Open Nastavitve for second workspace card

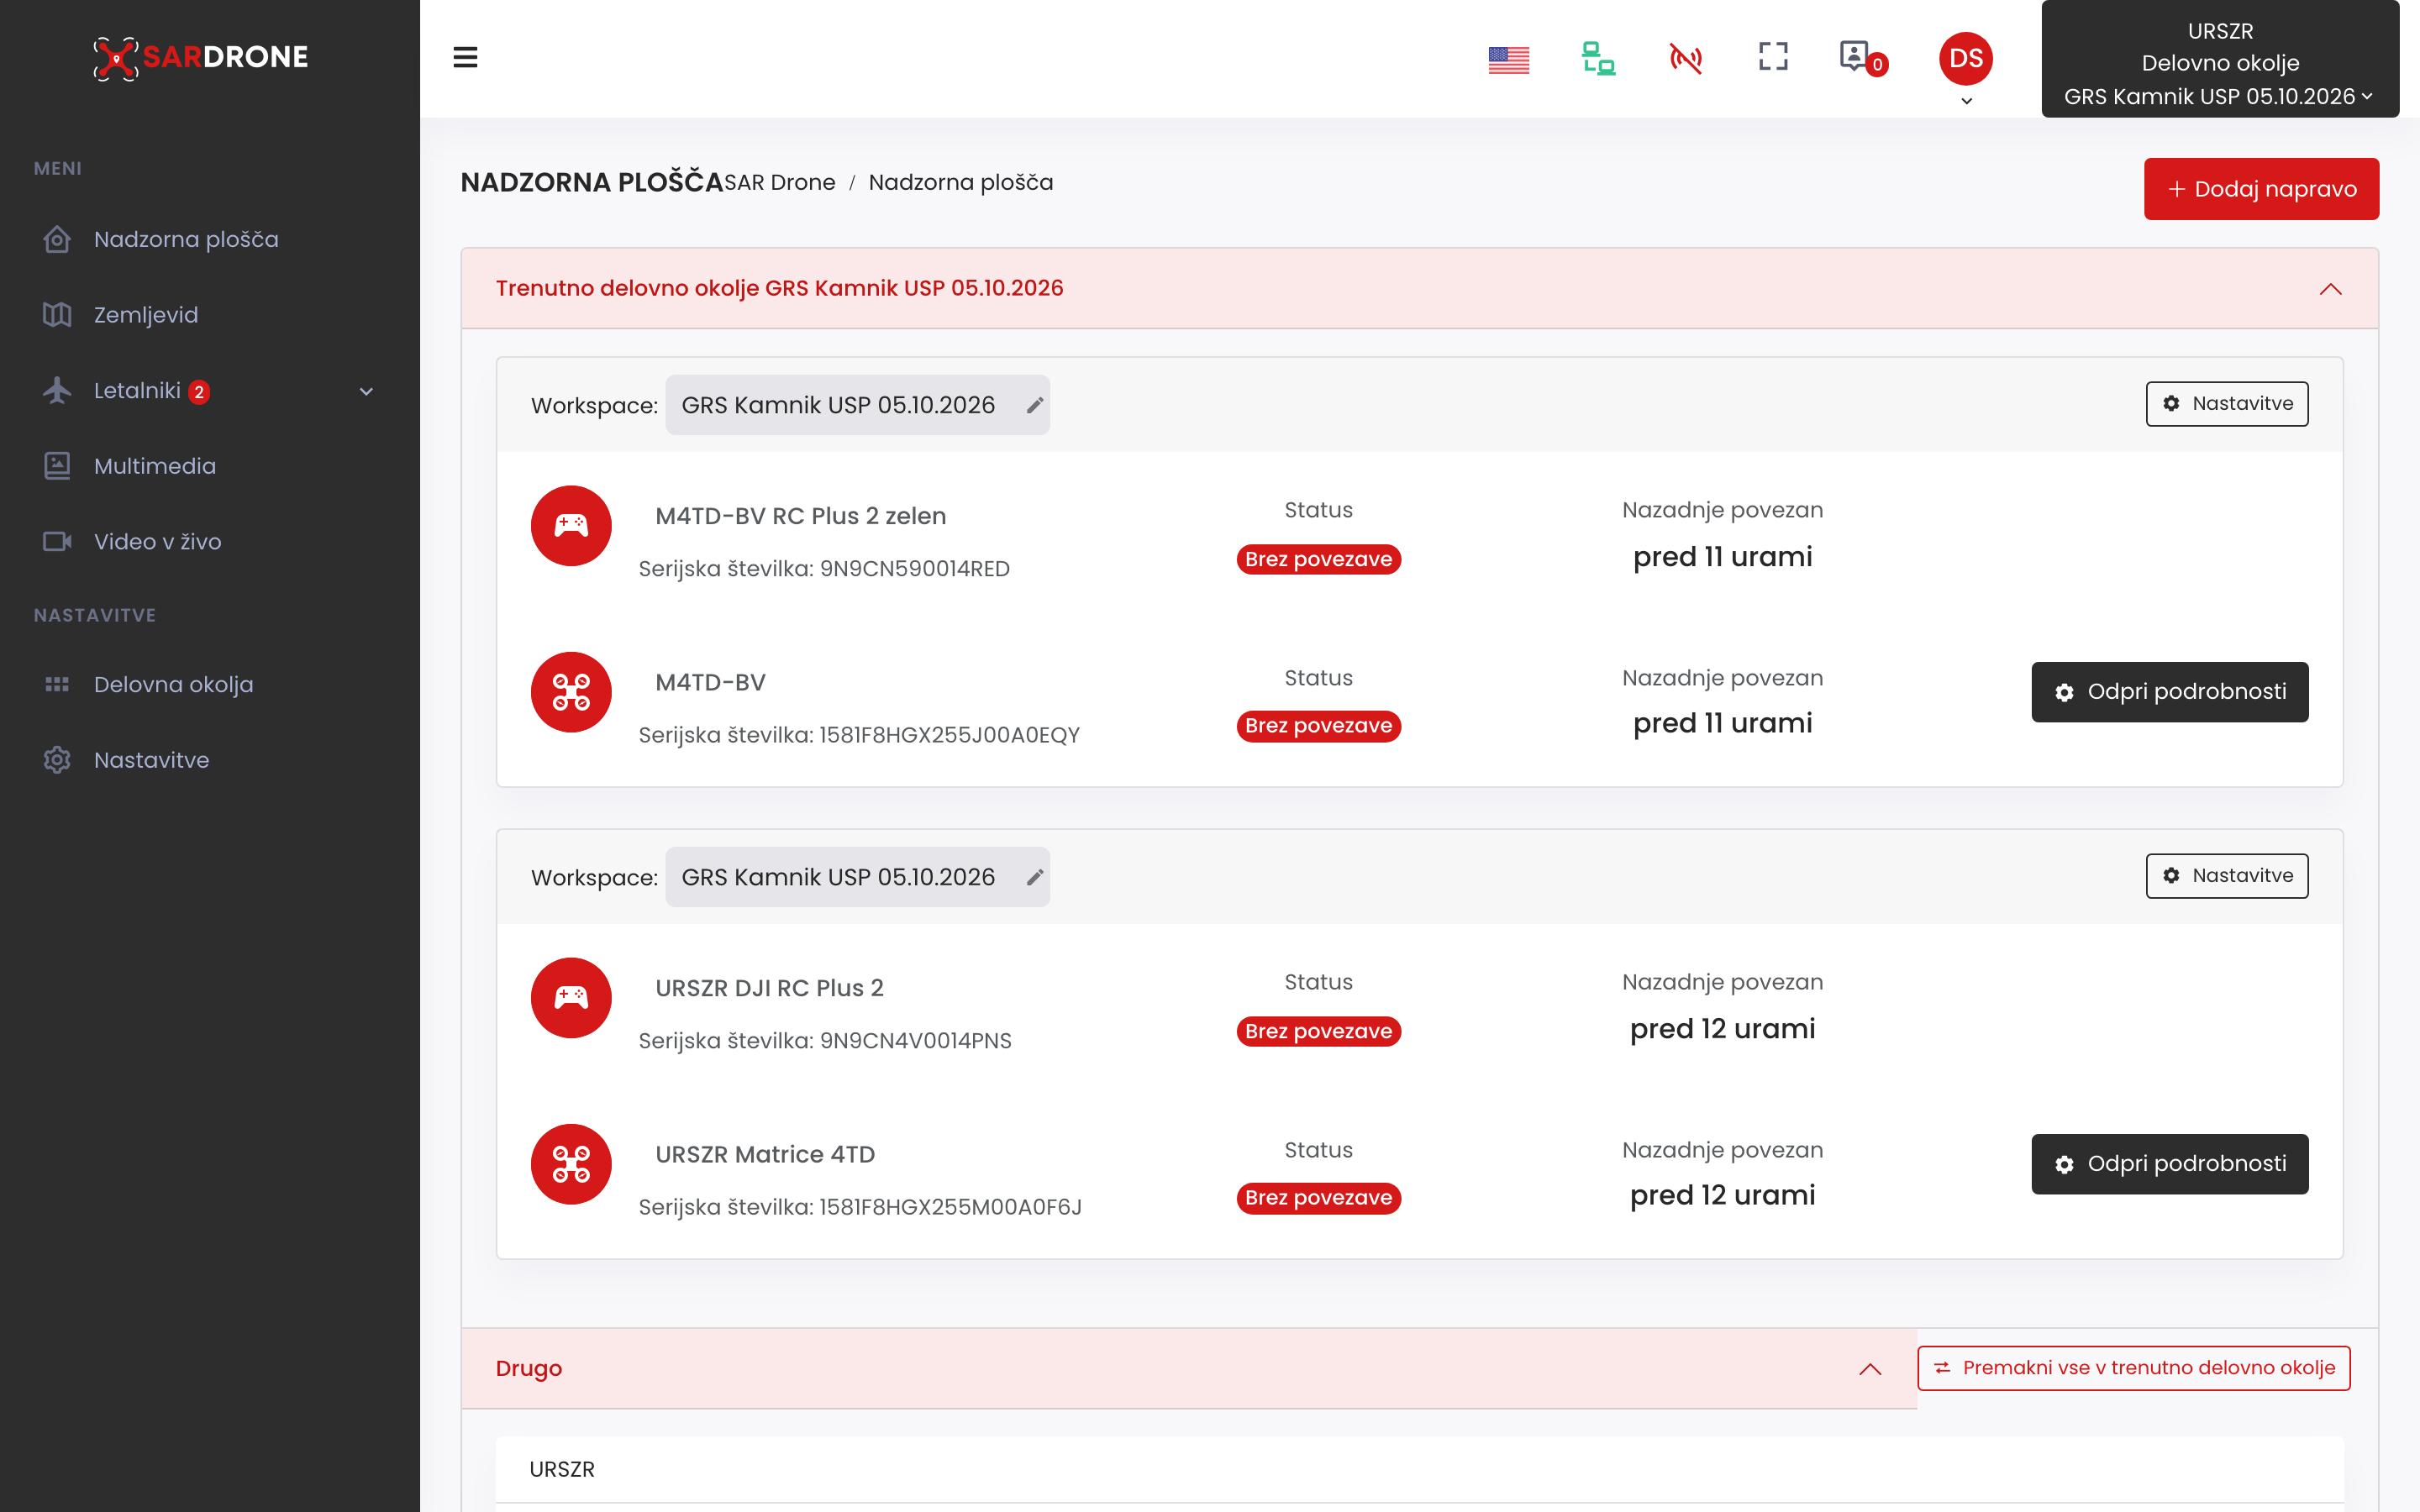pos(2226,875)
